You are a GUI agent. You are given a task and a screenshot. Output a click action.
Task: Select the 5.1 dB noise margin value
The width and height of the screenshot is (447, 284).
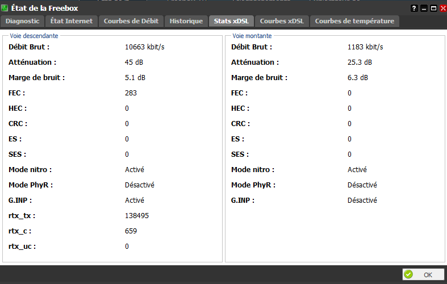tap(135, 78)
